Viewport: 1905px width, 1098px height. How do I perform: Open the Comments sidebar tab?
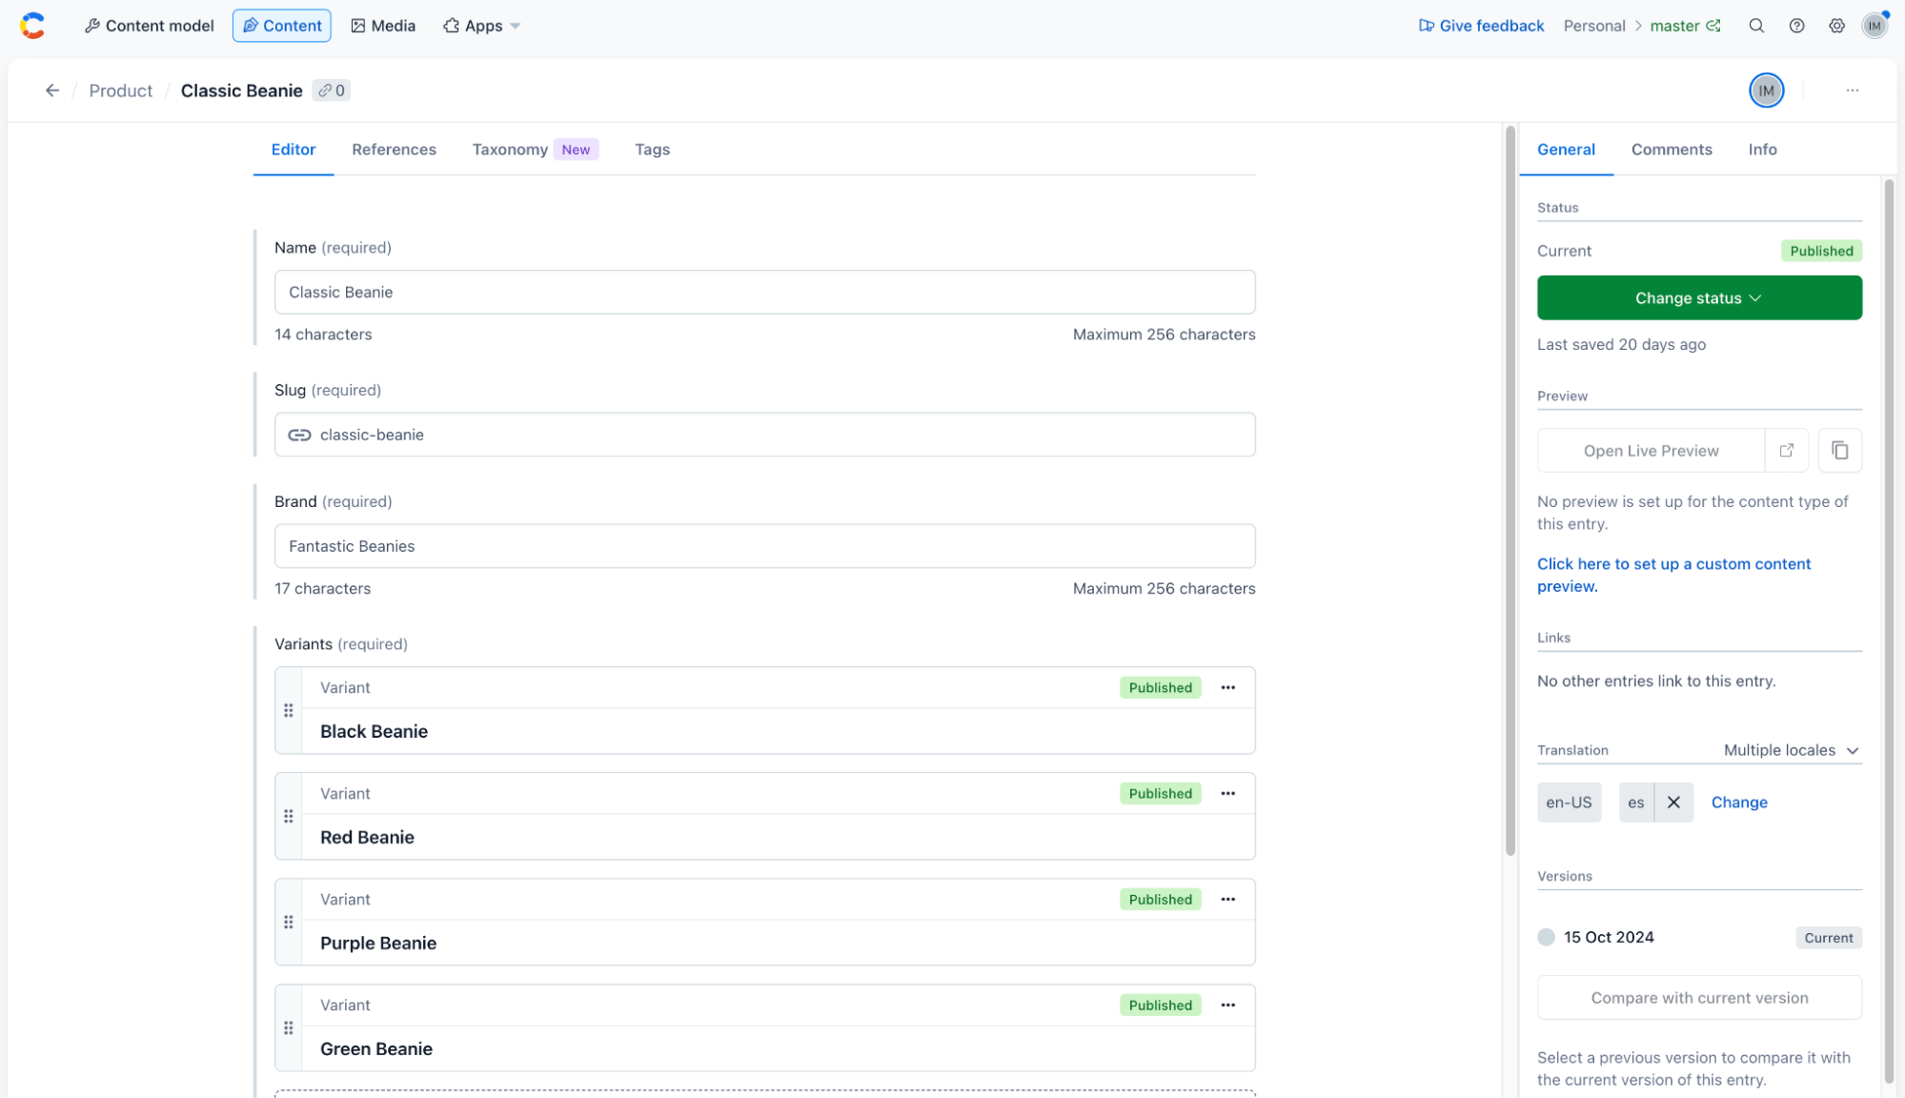[x=1671, y=150]
